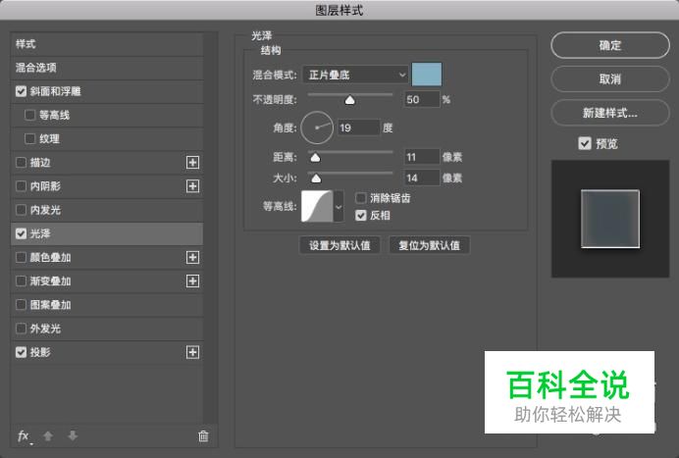The width and height of the screenshot is (679, 458).
Task: Click the 距离 slider handle
Action: 315,158
